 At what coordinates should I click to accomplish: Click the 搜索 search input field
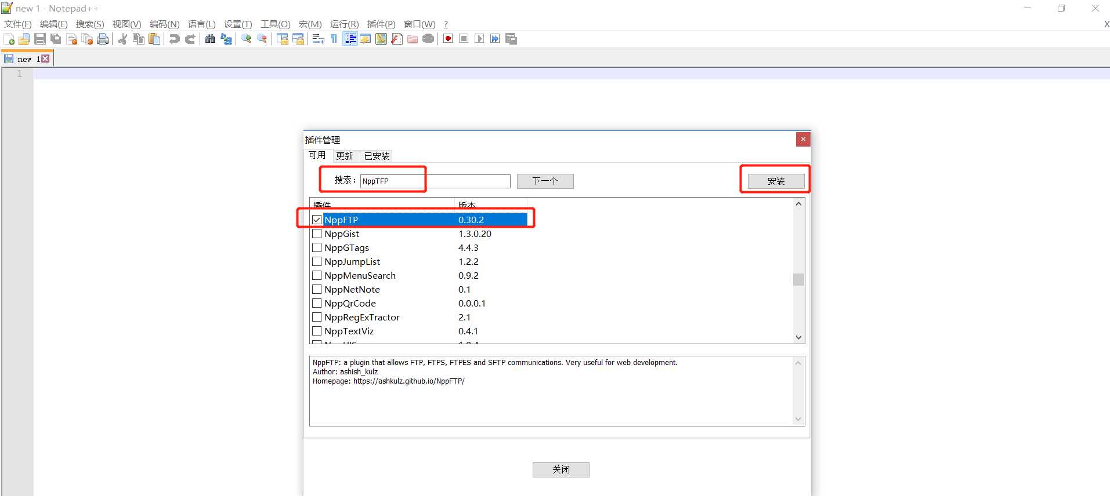(x=435, y=181)
